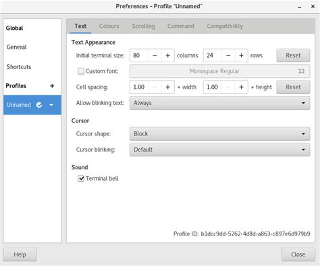Switch to the Compatibility tab
This screenshot has width=320, height=266.
(x=225, y=26)
